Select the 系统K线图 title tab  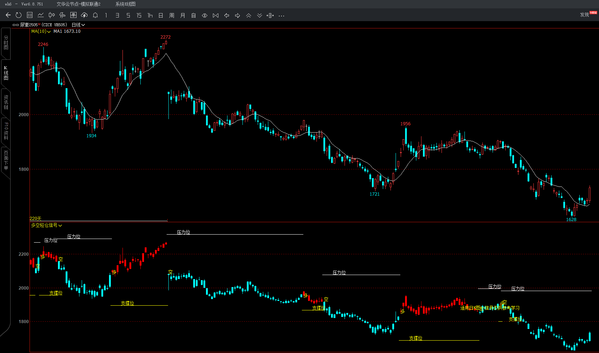click(x=125, y=4)
